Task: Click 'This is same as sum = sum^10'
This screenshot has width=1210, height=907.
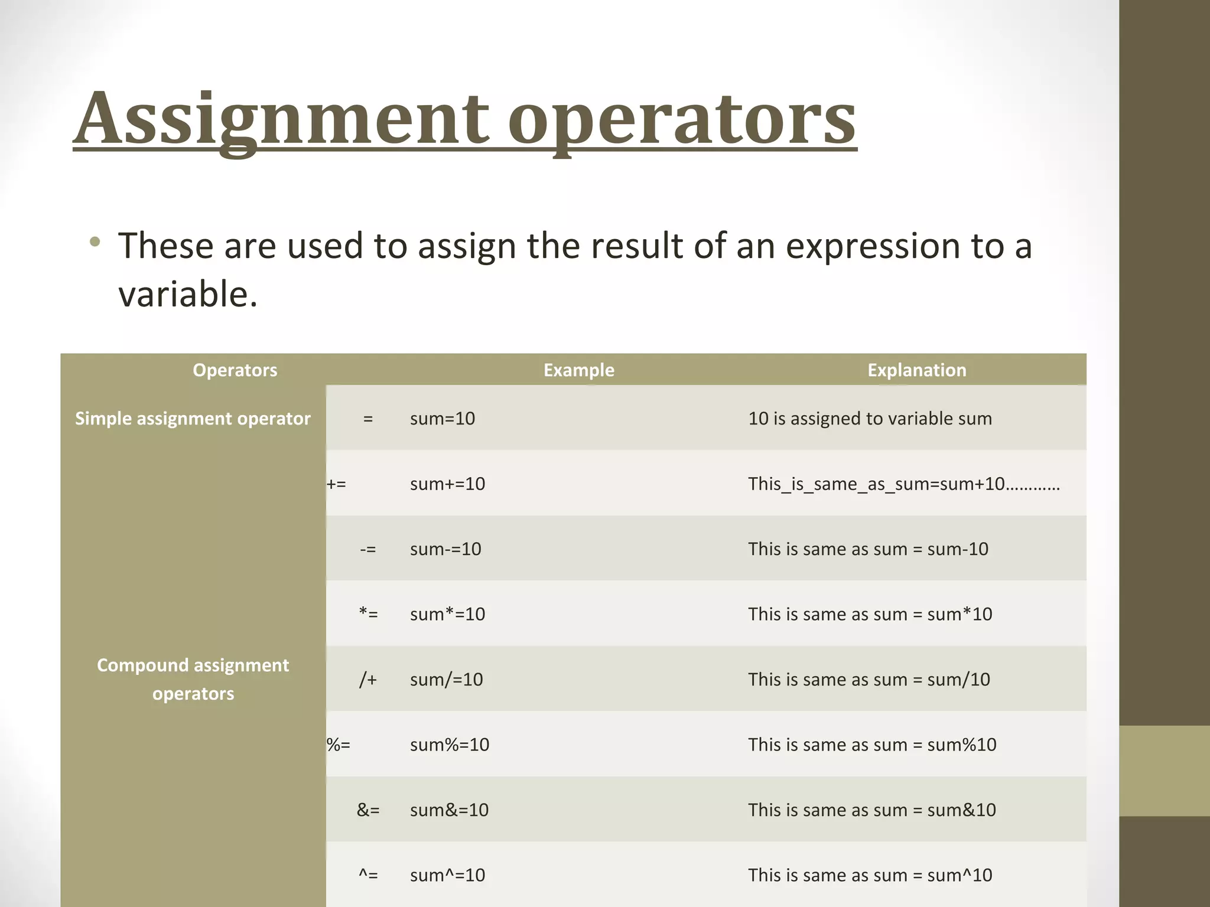Action: (x=870, y=875)
